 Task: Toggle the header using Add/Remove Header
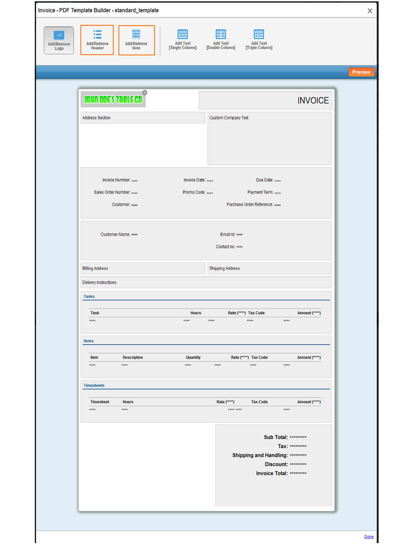[97, 40]
